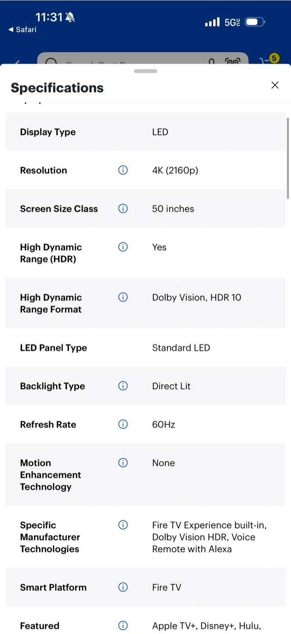Open the Backlight Type info icon
The height and width of the screenshot is (634, 291).
click(123, 386)
